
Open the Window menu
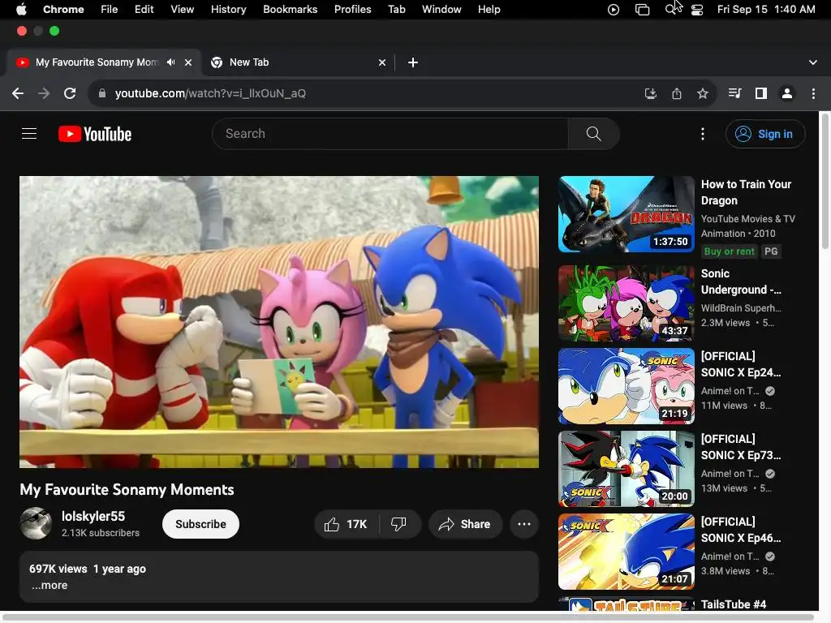click(441, 10)
